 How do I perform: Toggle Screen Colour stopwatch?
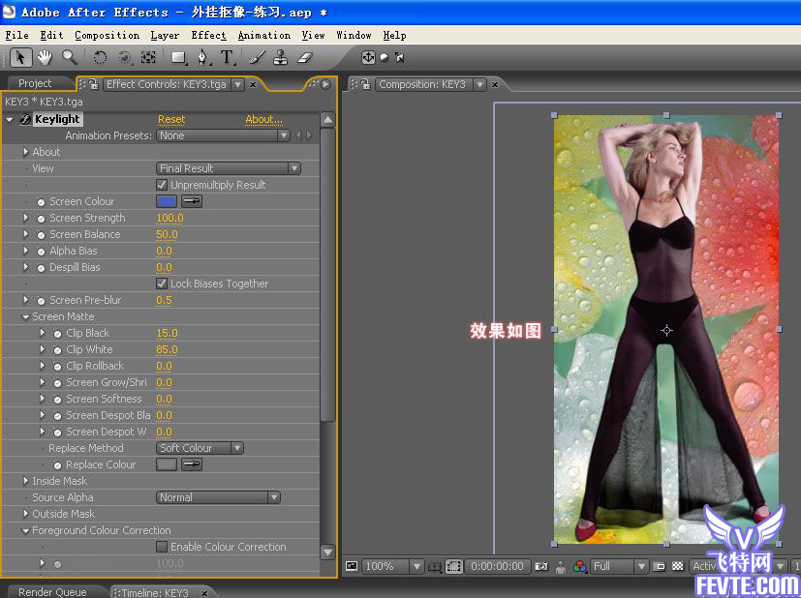pyautogui.click(x=41, y=202)
